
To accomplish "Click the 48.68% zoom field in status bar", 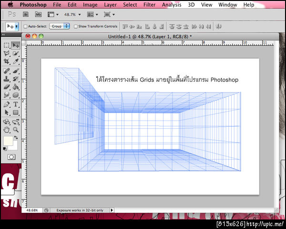I will tap(32, 210).
